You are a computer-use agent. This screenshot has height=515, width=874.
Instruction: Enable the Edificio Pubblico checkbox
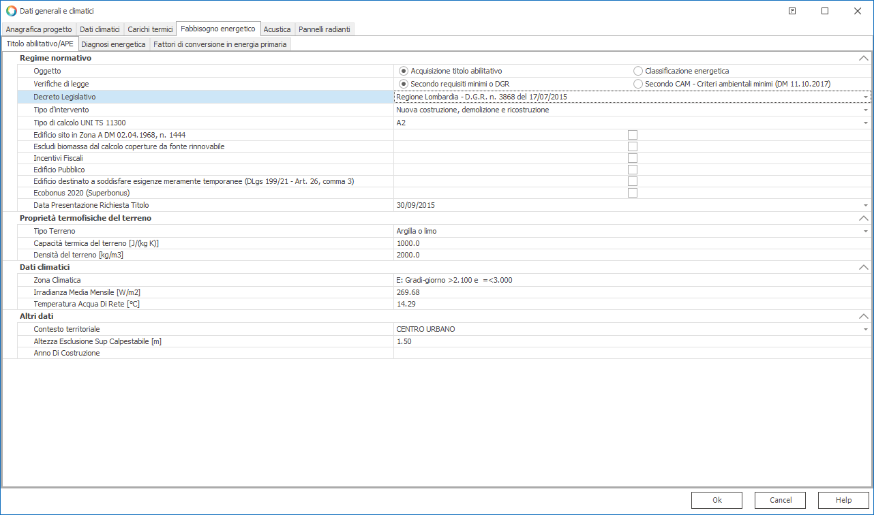(633, 170)
